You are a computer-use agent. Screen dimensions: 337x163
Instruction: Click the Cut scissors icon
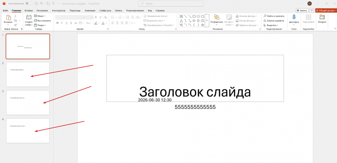tap(15, 16)
